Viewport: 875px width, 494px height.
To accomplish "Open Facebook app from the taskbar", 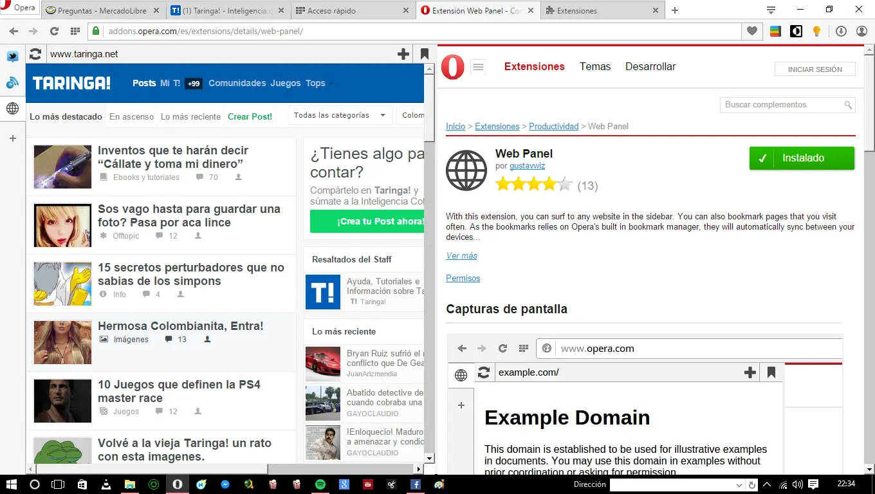I will pos(416,484).
